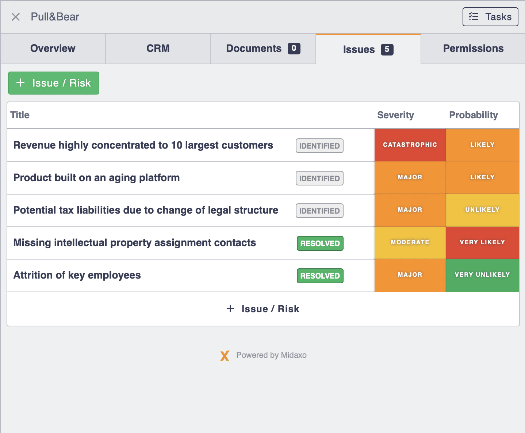Viewport: 525px width, 433px height.
Task: Close the Pull&Bear panel with X icon
Action: click(x=16, y=17)
